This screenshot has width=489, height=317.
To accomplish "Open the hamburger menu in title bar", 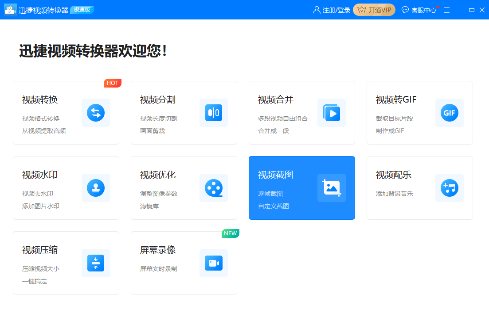I will click(446, 9).
